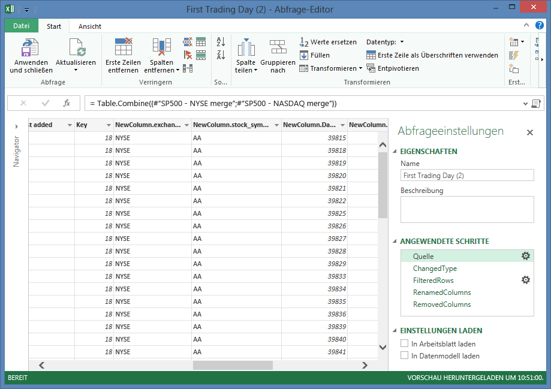Close the Abfrageeinstellungen pane
Image resolution: width=551 pixels, height=389 pixels.
tap(530, 132)
